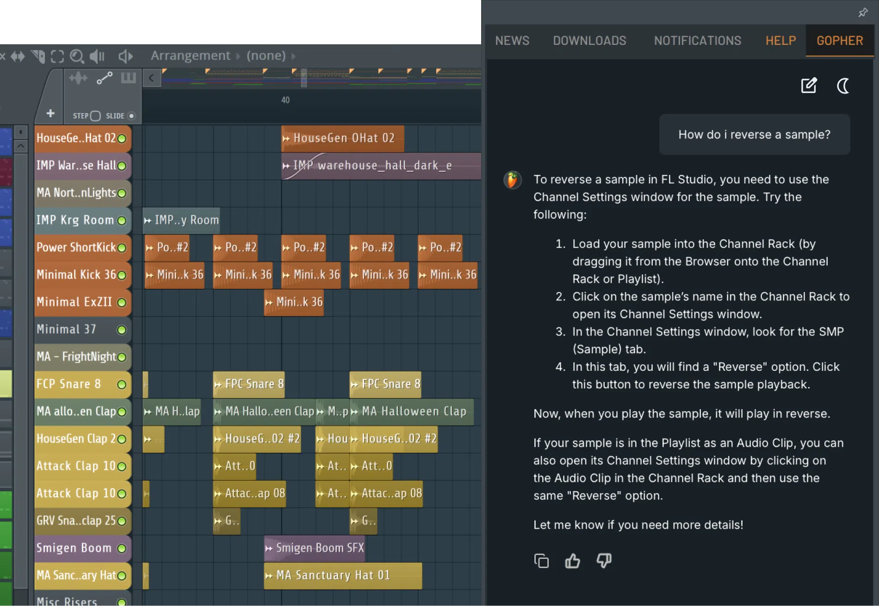Choose the select tool in playlist toolbar
The image size is (879, 606).
tap(57, 56)
